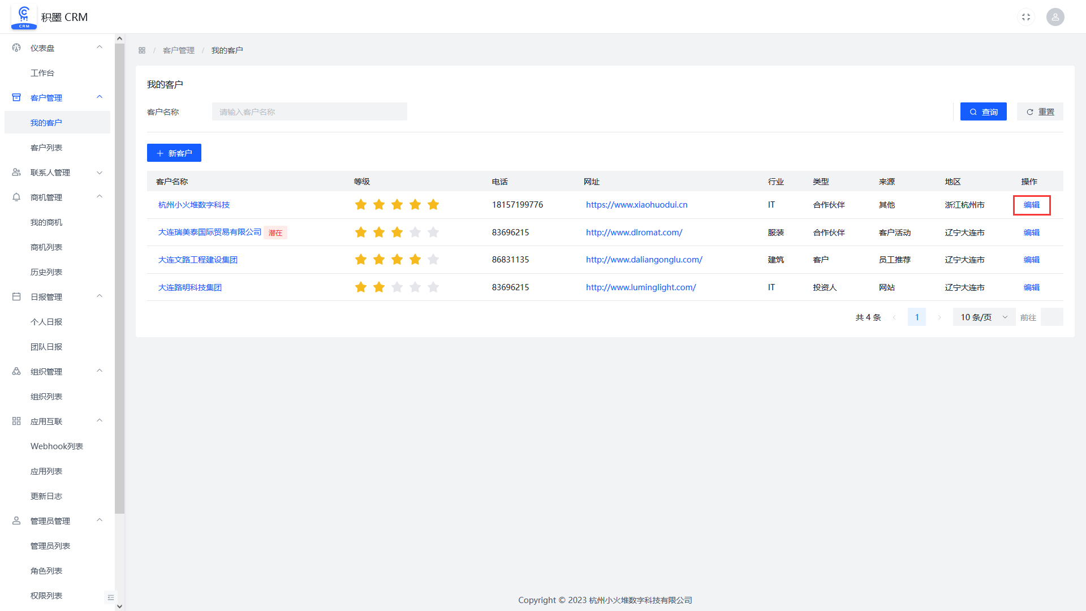Edit the 大连路明科技集团 customer
This screenshot has height=611, width=1086.
click(1031, 287)
